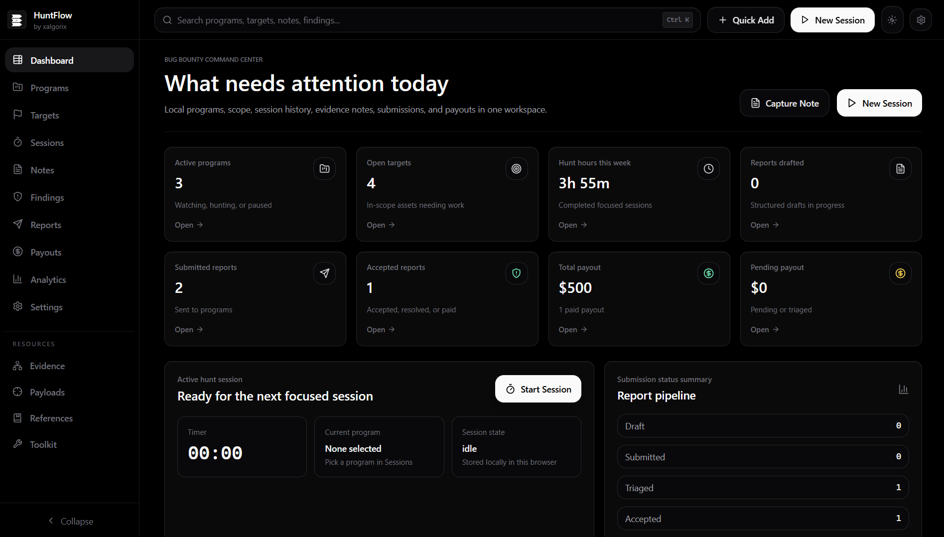The height and width of the screenshot is (537, 944).
Task: Open Targets in sidebar
Action: coord(69,115)
